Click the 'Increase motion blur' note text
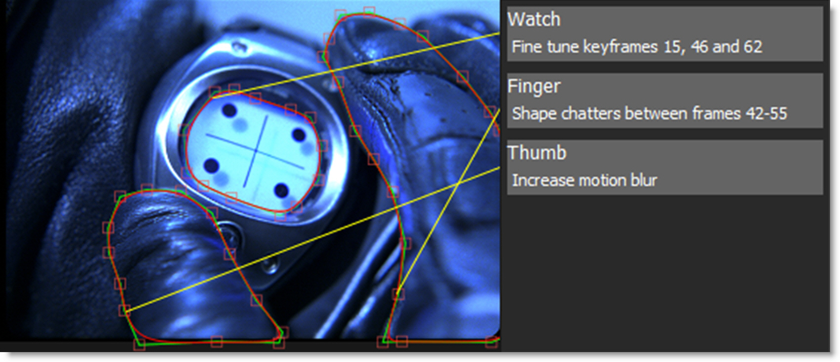840x362 pixels. pos(584,181)
